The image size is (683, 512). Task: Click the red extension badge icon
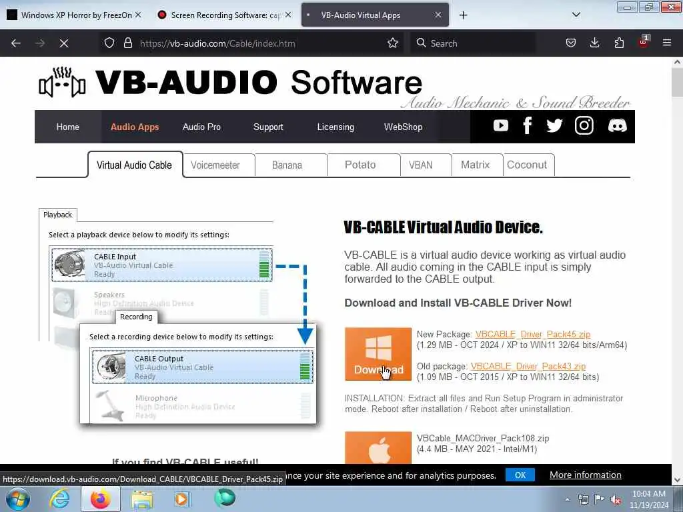point(644,42)
